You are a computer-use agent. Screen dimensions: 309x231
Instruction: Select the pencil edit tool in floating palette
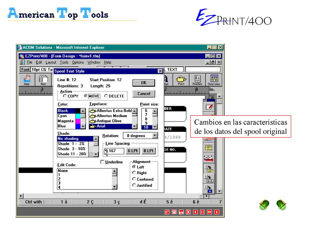pos(209,107)
